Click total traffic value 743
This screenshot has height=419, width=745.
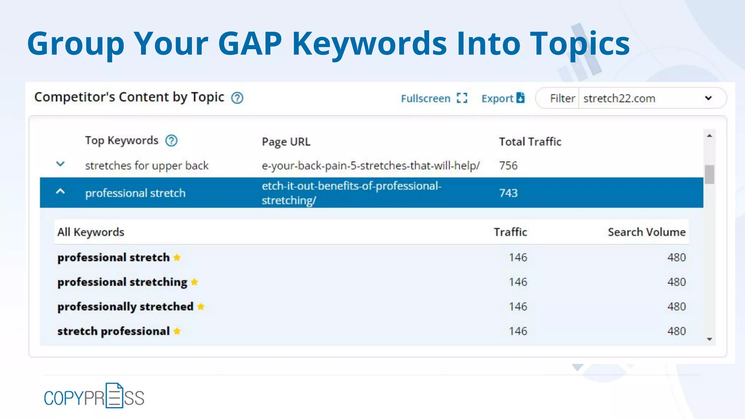(x=508, y=193)
